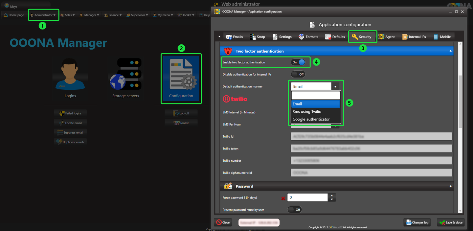Open the Administrator menu
This screenshot has height=231, width=473.
point(44,15)
